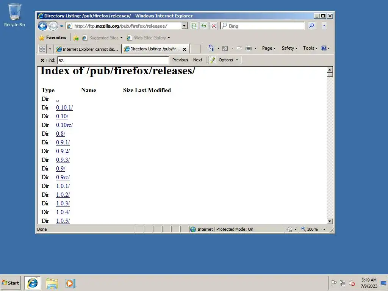388x291 pixels.
Task: Open the Web Slice Gallery link
Action: [148, 38]
